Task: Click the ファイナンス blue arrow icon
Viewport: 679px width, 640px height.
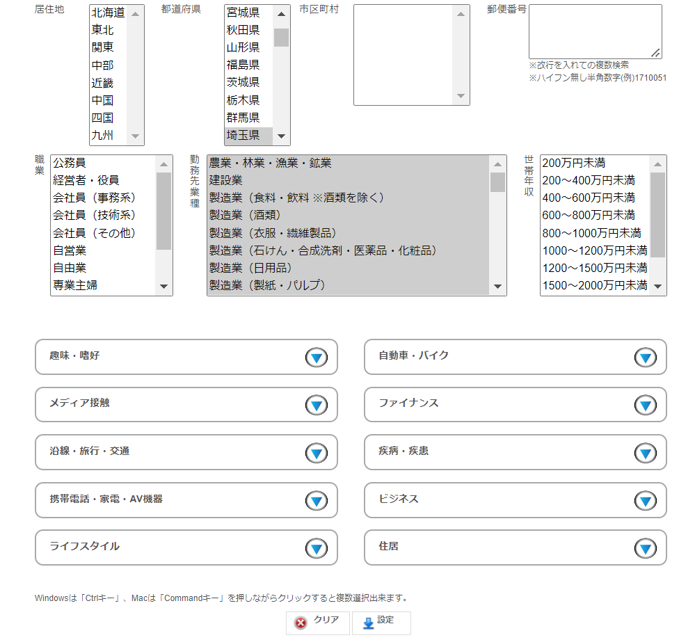Action: coord(645,405)
